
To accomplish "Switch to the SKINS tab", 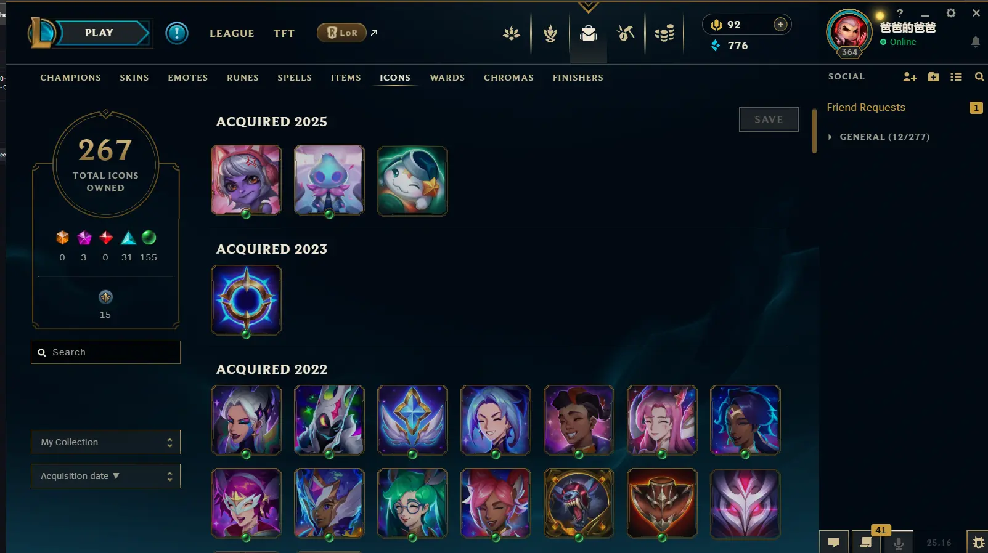I will click(134, 78).
